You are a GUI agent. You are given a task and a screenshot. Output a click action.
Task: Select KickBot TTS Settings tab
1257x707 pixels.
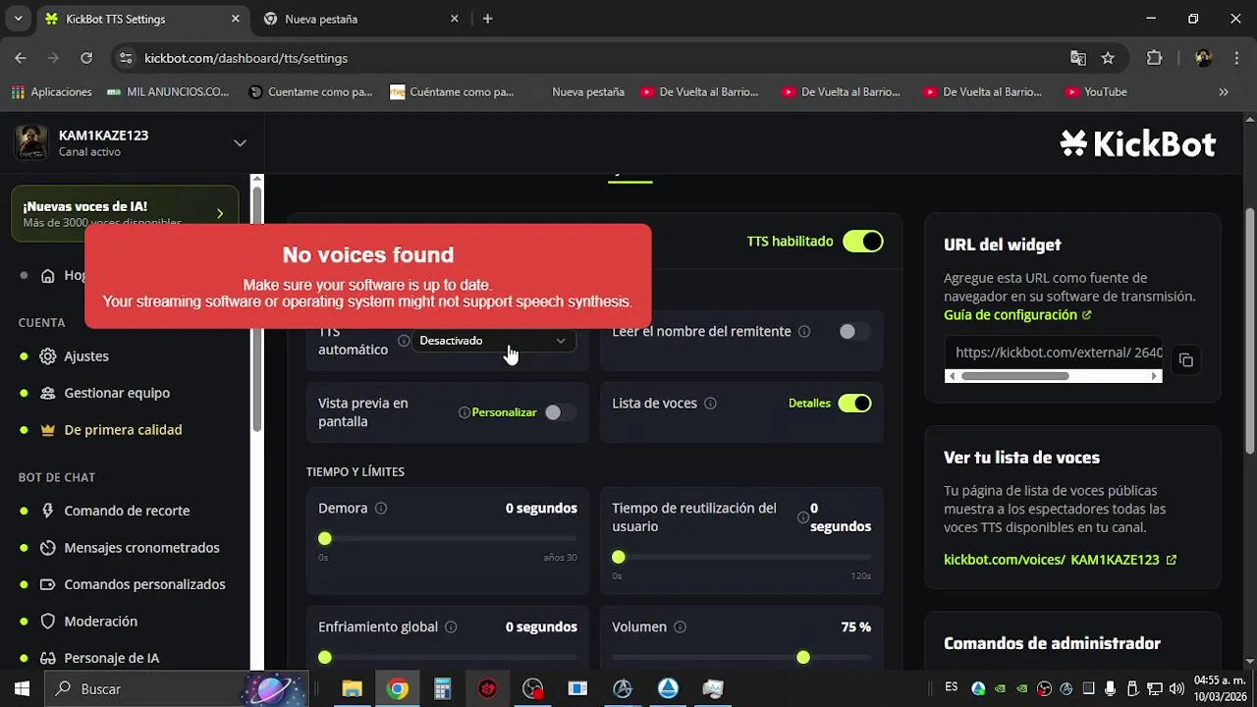point(141,19)
